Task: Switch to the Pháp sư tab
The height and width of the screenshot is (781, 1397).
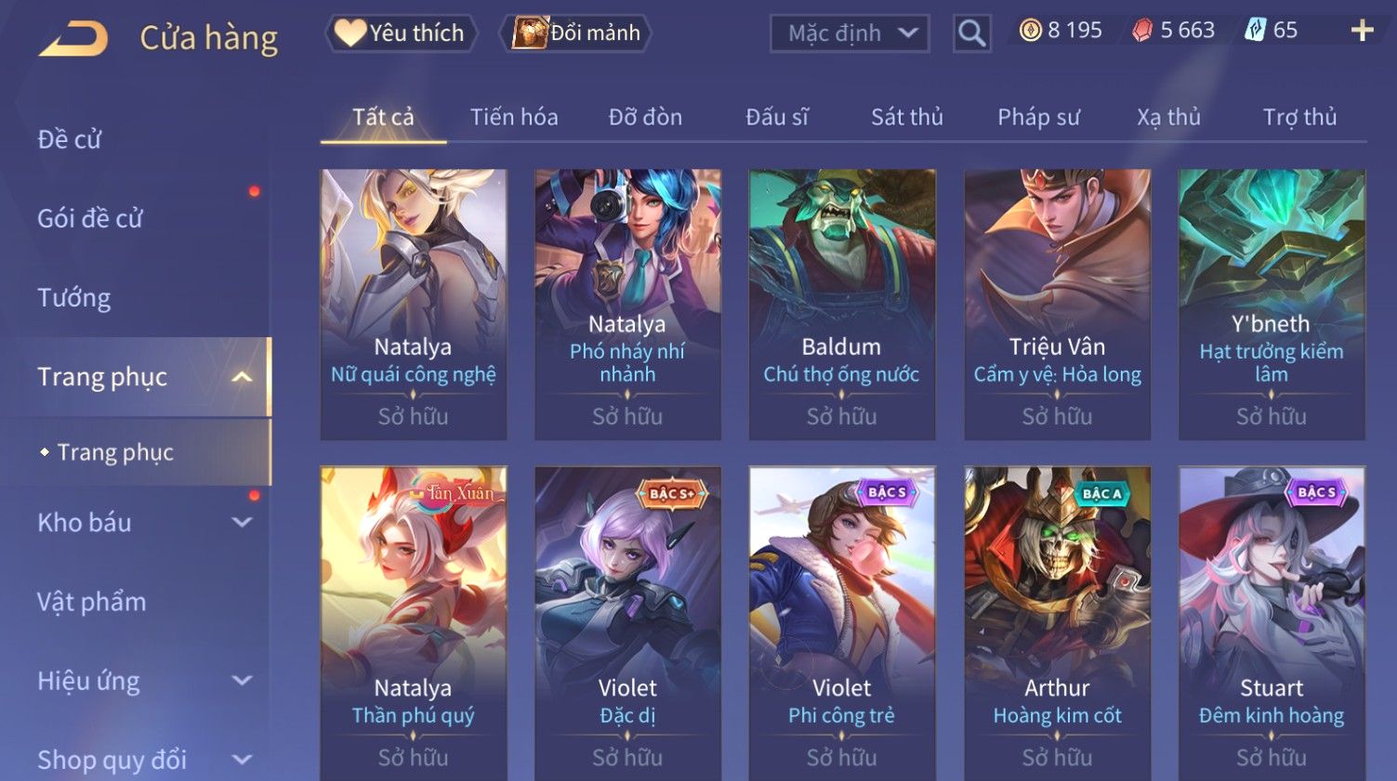Action: tap(1038, 117)
